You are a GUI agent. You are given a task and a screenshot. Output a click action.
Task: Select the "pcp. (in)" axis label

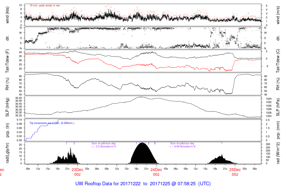(7, 130)
